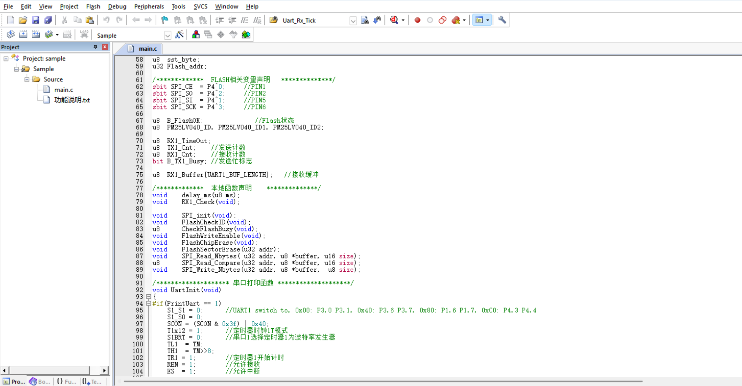Screen dimensions: 742x386
Task: Switch to Functions bottom tab
Action: click(66, 381)
